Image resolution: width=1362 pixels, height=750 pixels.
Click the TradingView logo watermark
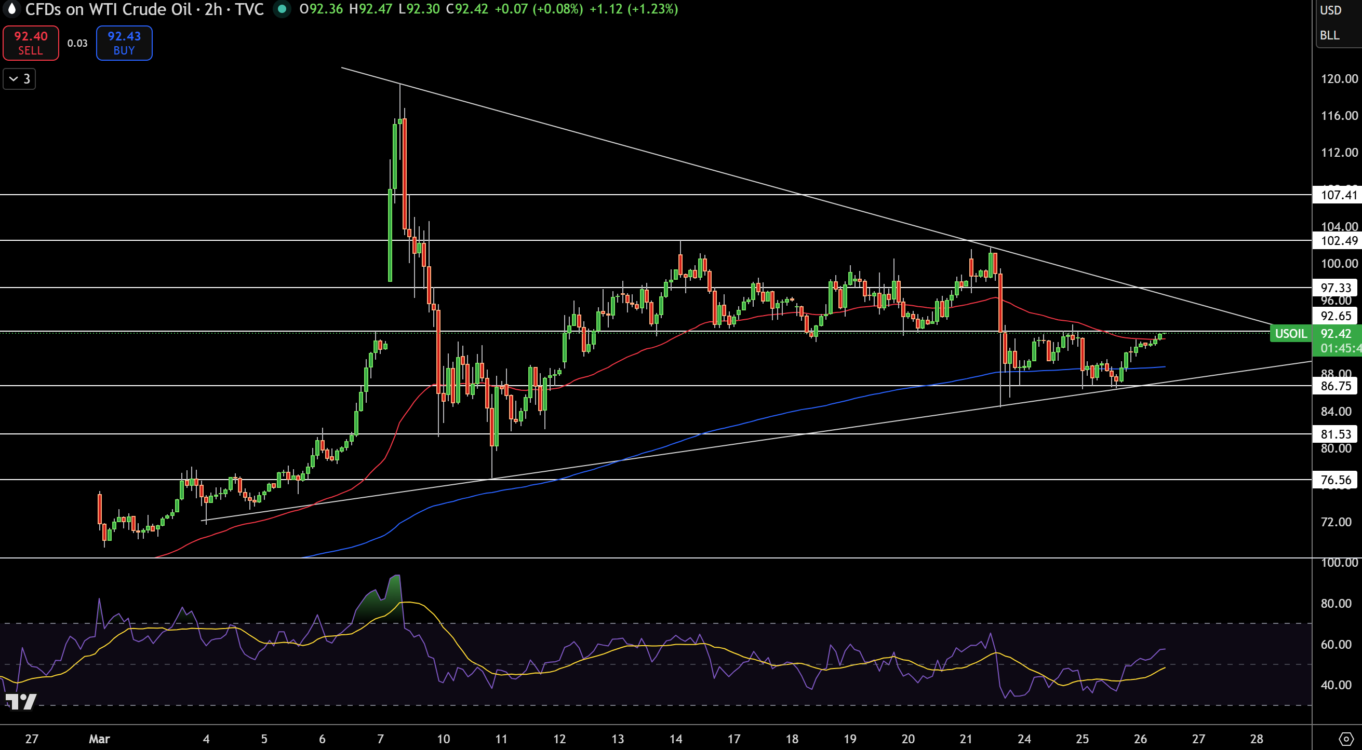(x=20, y=702)
